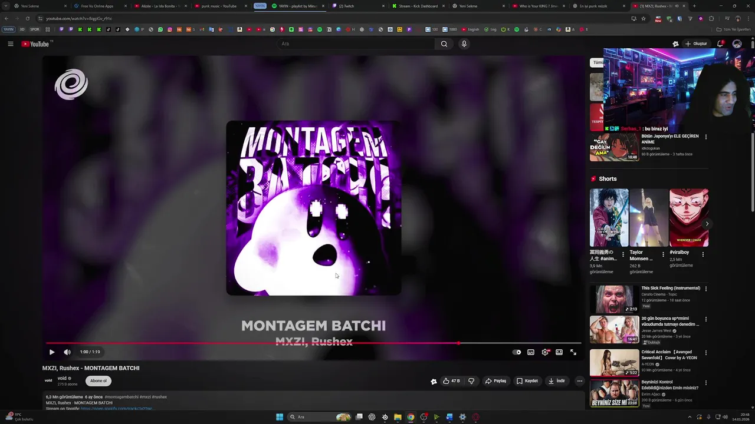Open more actions three-dot menu
Viewport: 755px width, 424px height.
point(580,381)
